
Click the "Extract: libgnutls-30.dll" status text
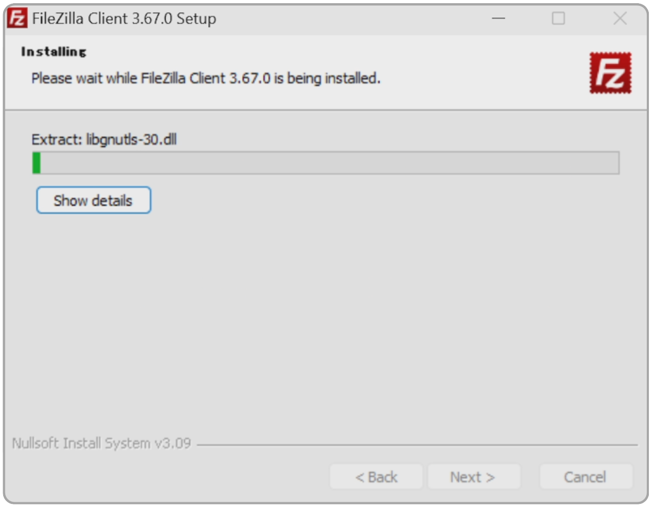[x=104, y=140]
